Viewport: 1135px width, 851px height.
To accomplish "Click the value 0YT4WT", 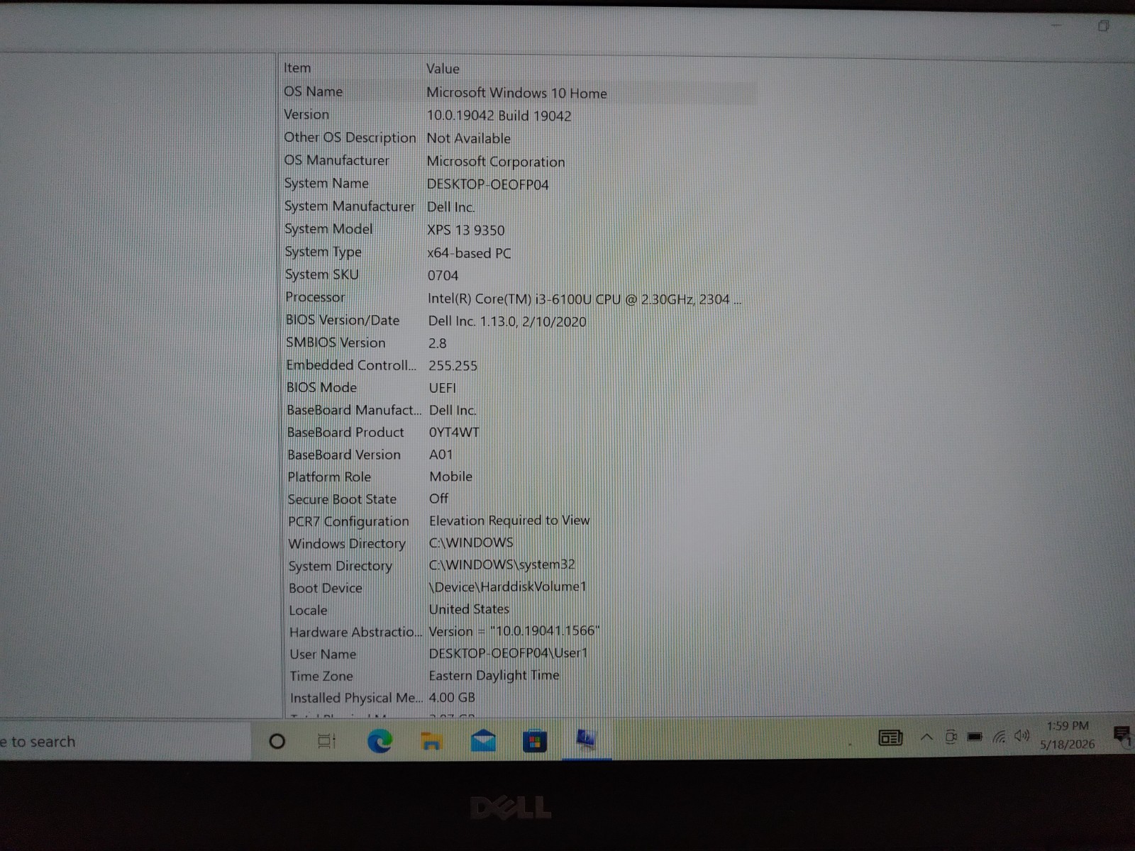I will [x=454, y=433].
